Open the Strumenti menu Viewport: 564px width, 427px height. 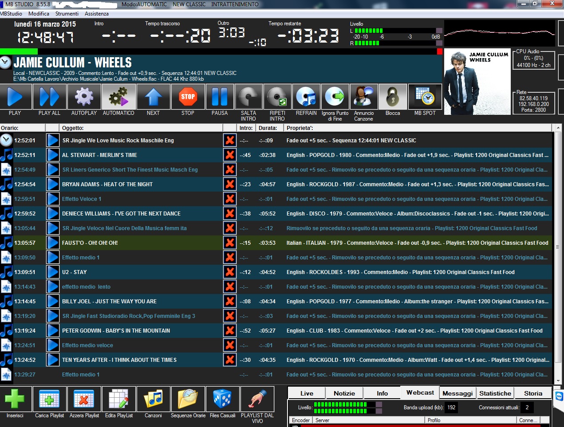coord(67,14)
